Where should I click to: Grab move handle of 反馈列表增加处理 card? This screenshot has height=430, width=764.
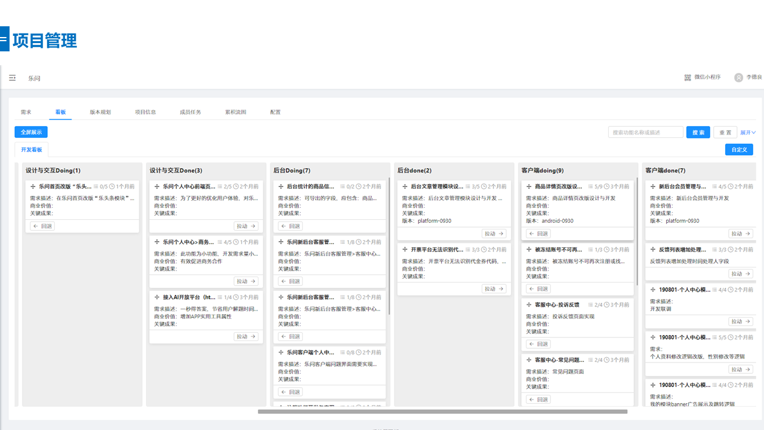pyautogui.click(x=653, y=249)
